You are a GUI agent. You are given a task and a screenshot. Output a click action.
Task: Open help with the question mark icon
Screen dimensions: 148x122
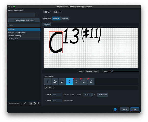(x=115, y=109)
